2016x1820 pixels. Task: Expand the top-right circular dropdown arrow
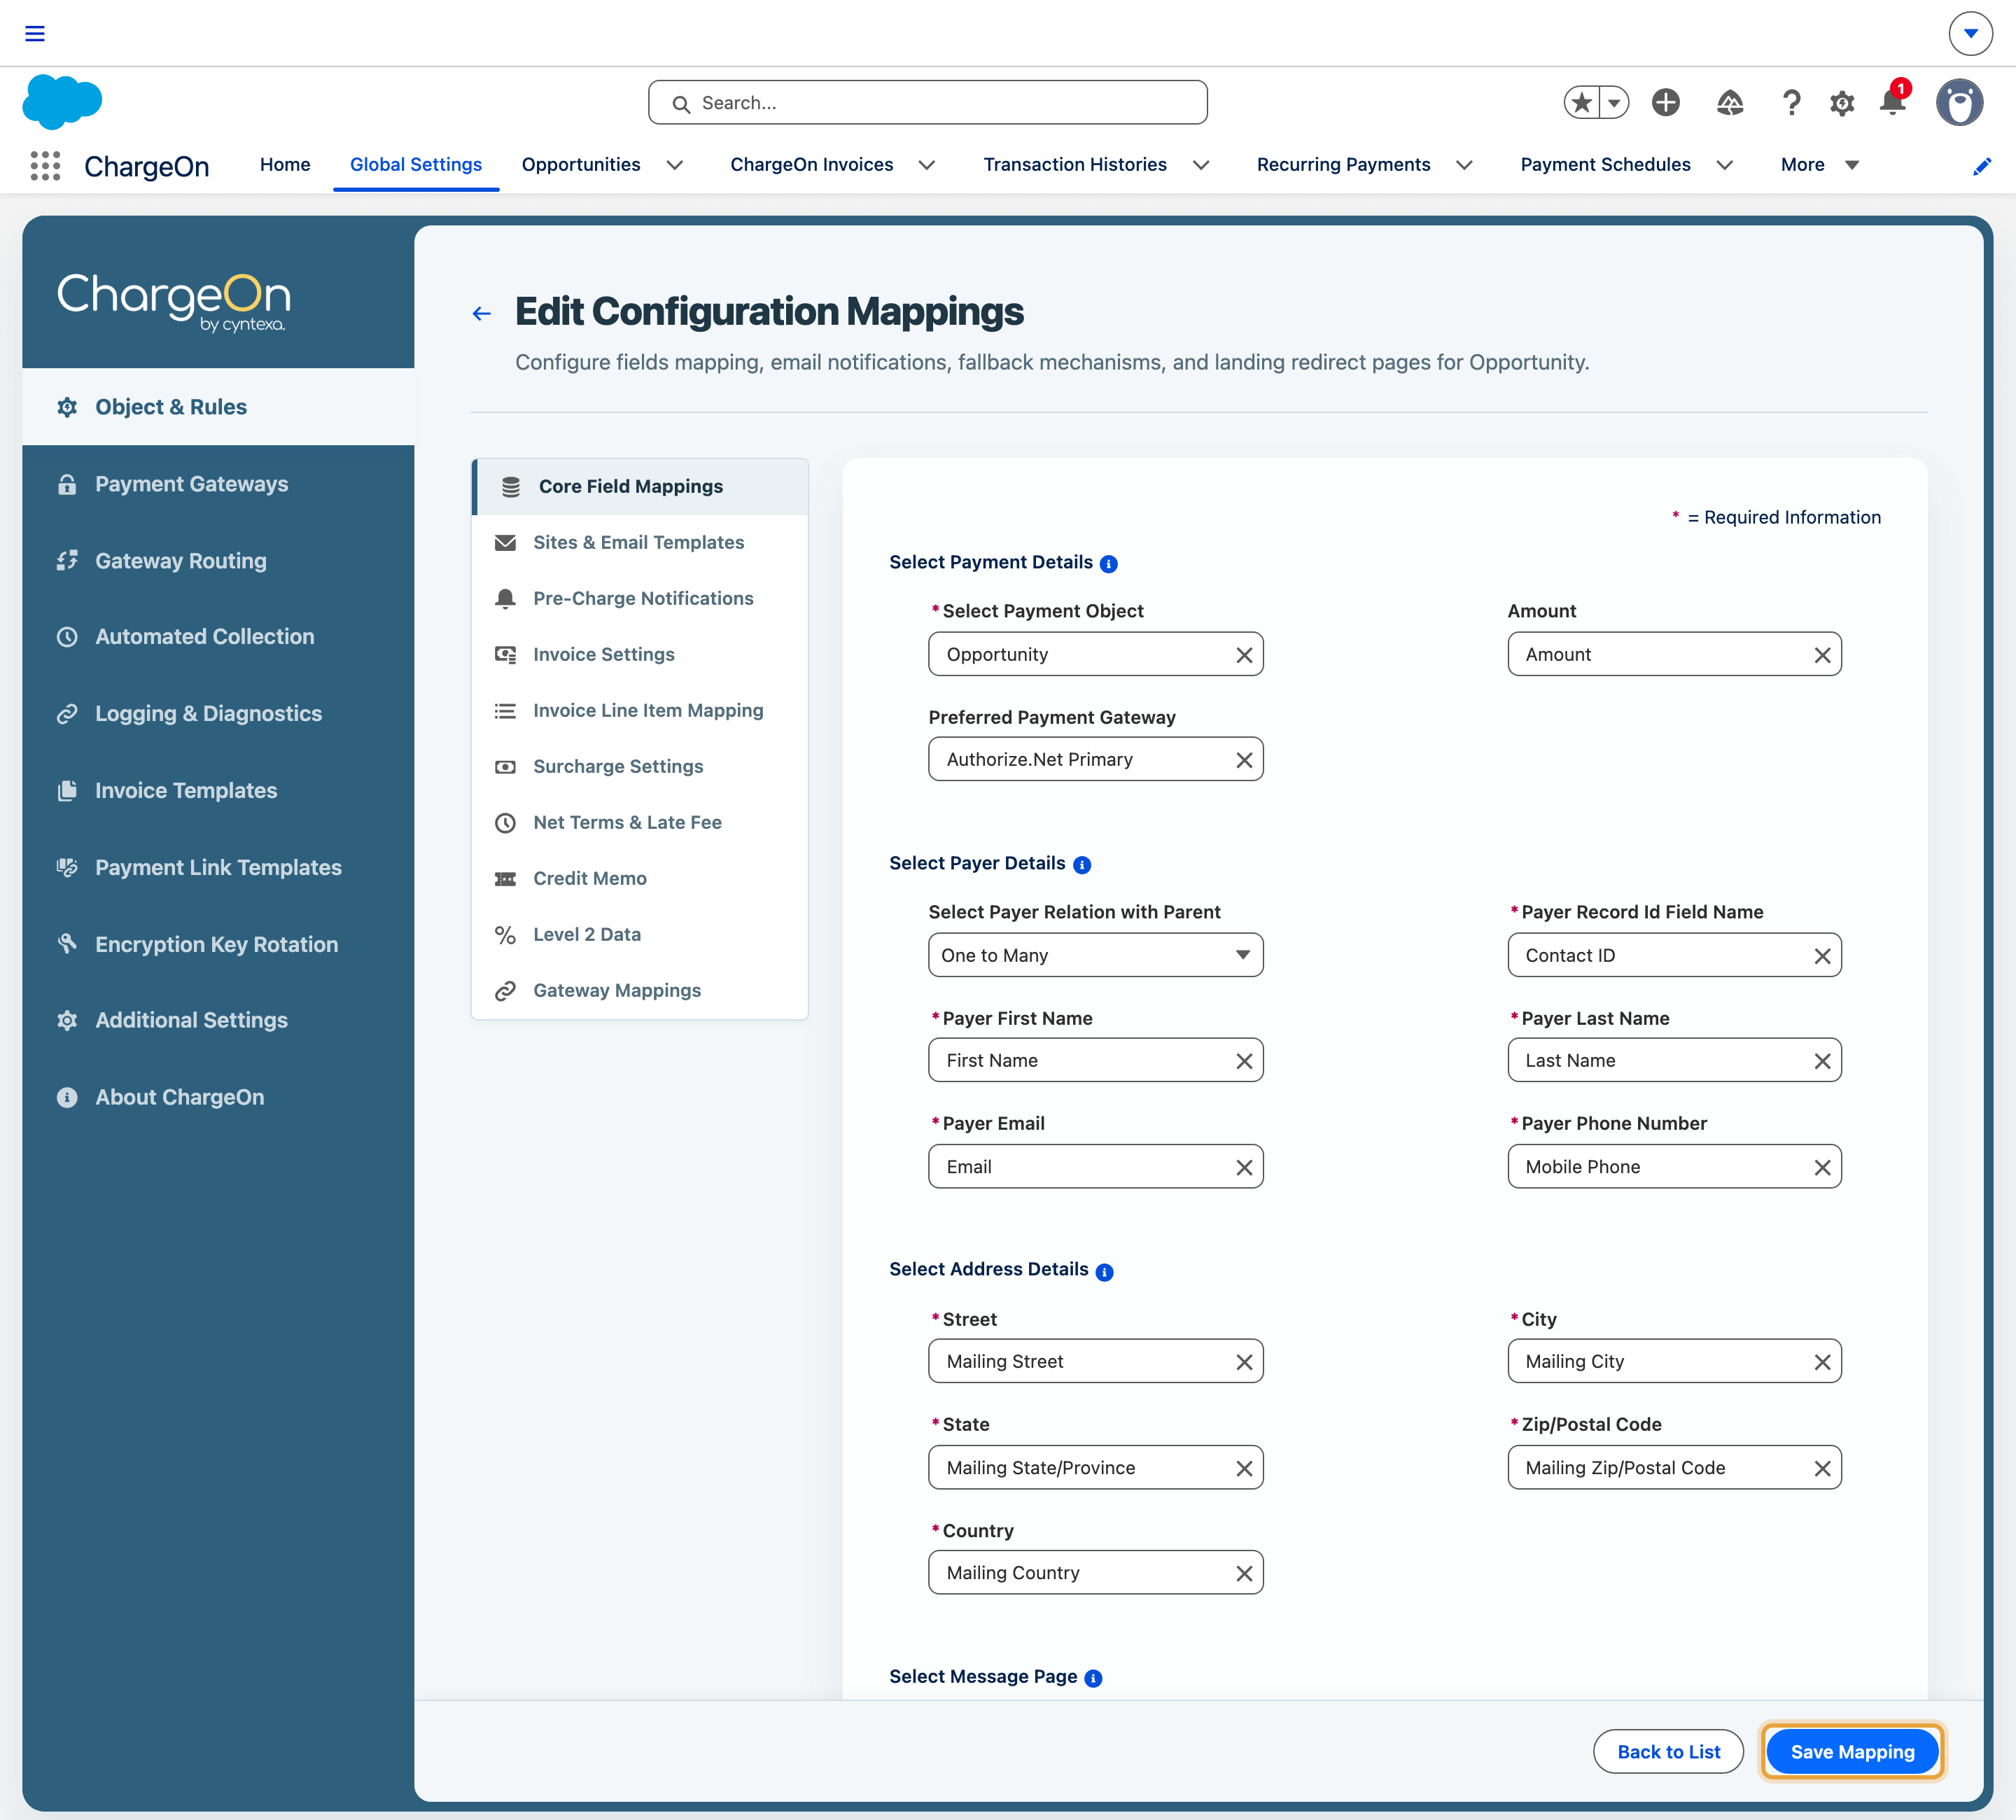point(1970,33)
